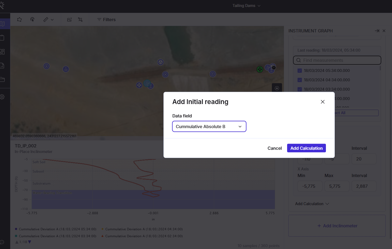Viewport: 392px width, 249px height.
Task: Activate the click-select cursor tool
Action: coord(32,20)
